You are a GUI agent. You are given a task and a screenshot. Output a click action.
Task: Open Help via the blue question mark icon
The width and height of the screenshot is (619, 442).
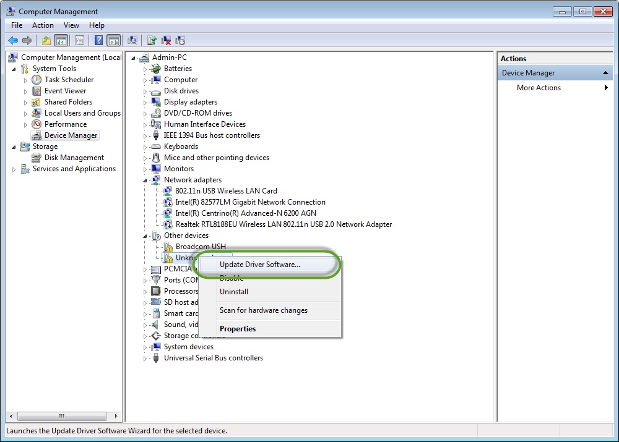coord(98,41)
